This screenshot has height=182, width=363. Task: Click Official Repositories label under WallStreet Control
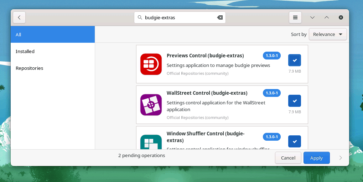tap(197, 118)
